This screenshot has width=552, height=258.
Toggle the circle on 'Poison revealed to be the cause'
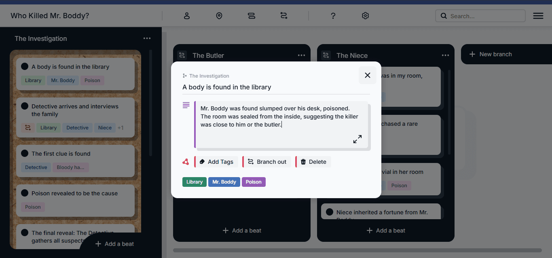(25, 193)
